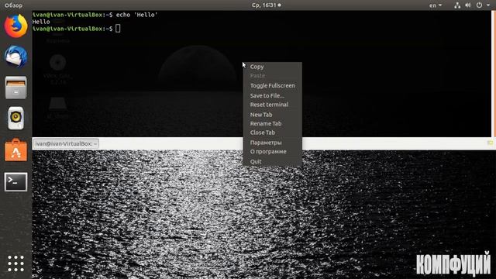Image resolution: width=496 pixels, height=279 pixels.
Task: Choose Copy from the context menu
Action: (272, 67)
